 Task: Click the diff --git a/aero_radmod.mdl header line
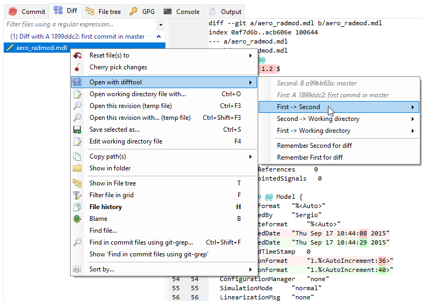pos(295,23)
